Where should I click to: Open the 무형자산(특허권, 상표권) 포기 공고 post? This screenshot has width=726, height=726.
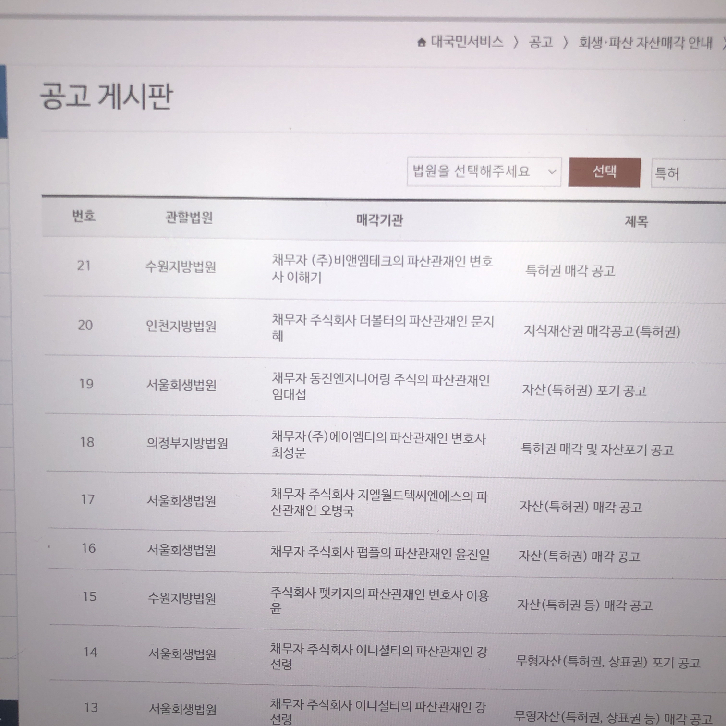(608, 662)
